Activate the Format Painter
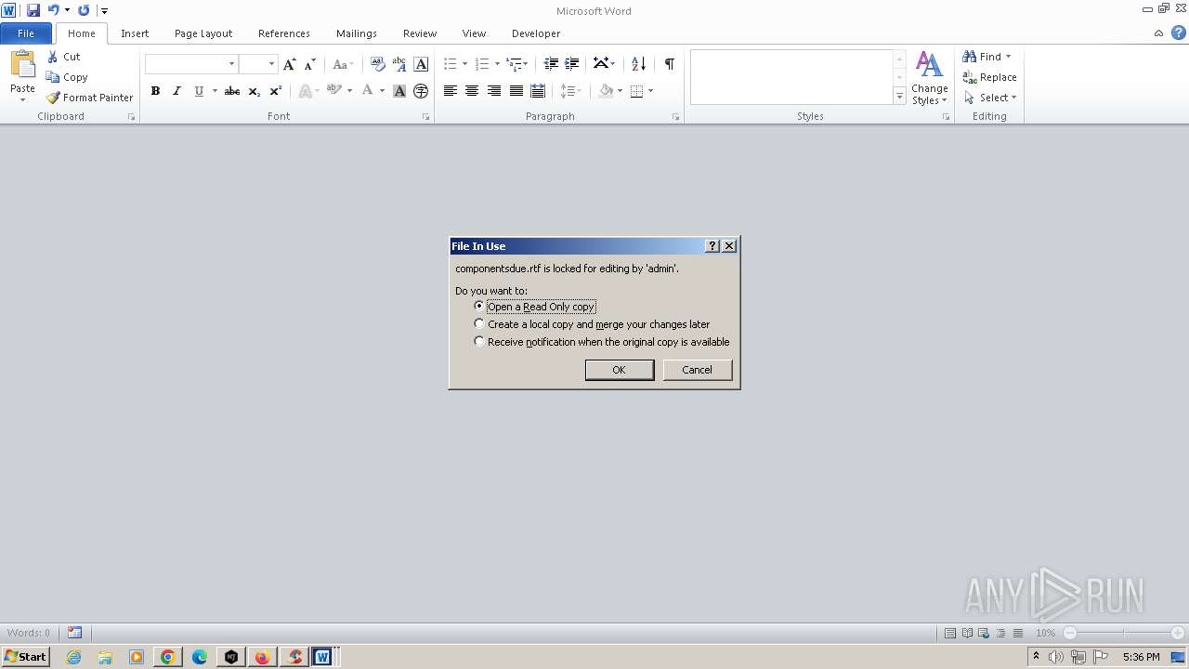This screenshot has height=669, width=1189. coord(89,98)
